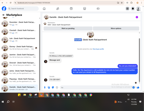Screen dimensions: 144x111
Task: Open Task View on taskbar
Action: 14,102
